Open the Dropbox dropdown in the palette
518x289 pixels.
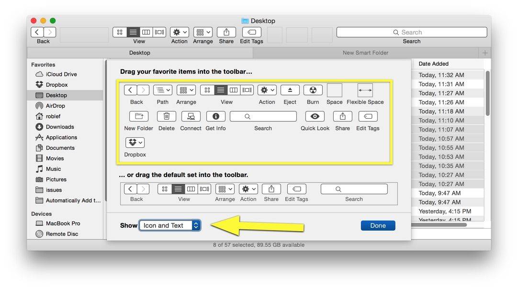click(135, 143)
